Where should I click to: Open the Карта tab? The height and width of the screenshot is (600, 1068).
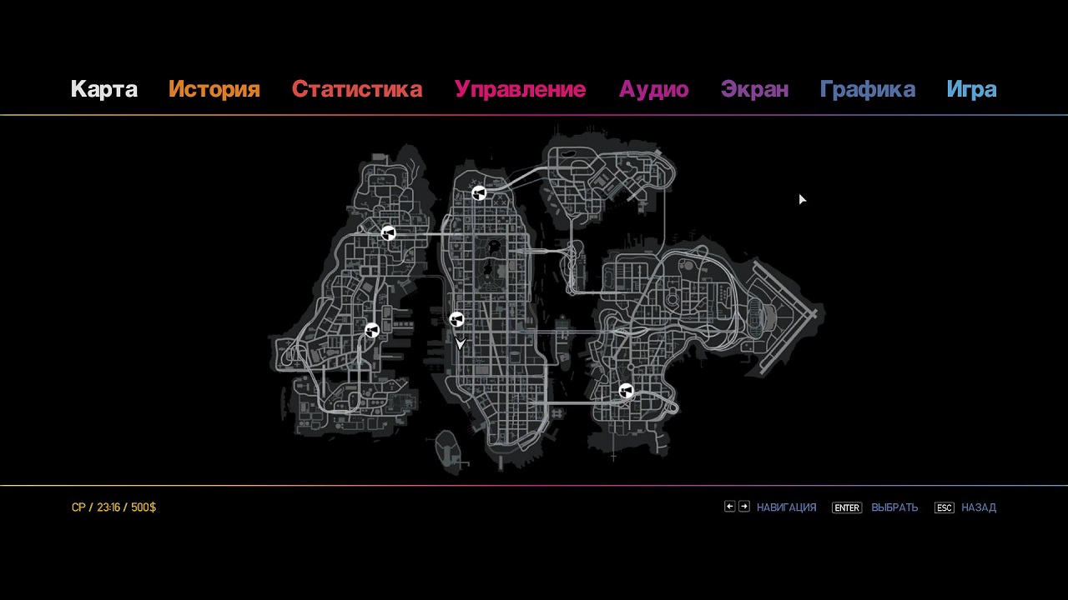104,89
